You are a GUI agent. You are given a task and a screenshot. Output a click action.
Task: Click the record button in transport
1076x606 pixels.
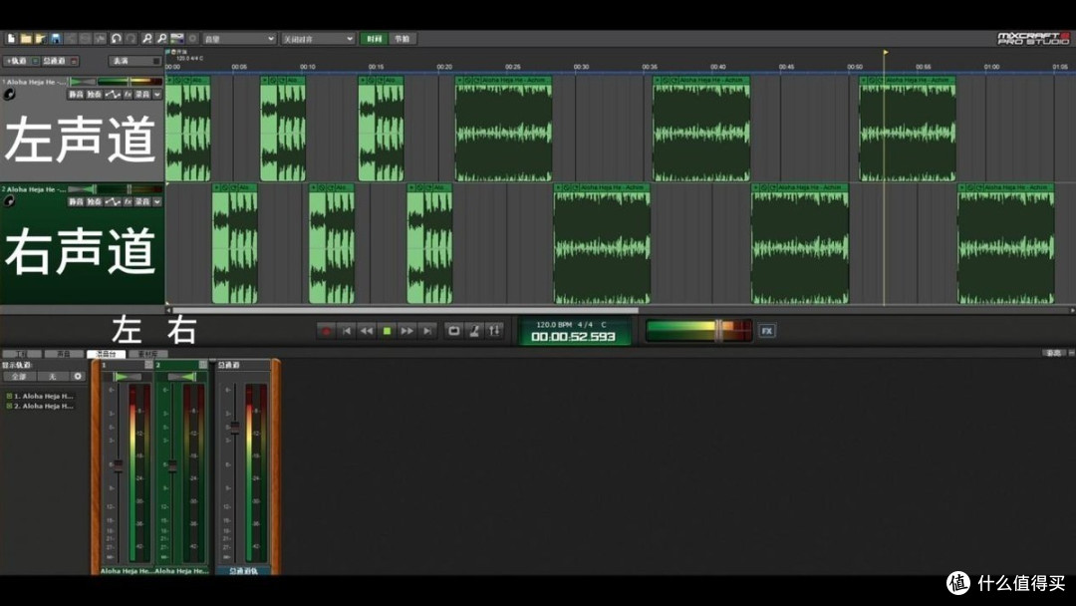[327, 331]
